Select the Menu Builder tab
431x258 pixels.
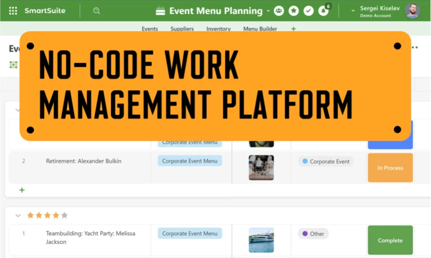(260, 29)
